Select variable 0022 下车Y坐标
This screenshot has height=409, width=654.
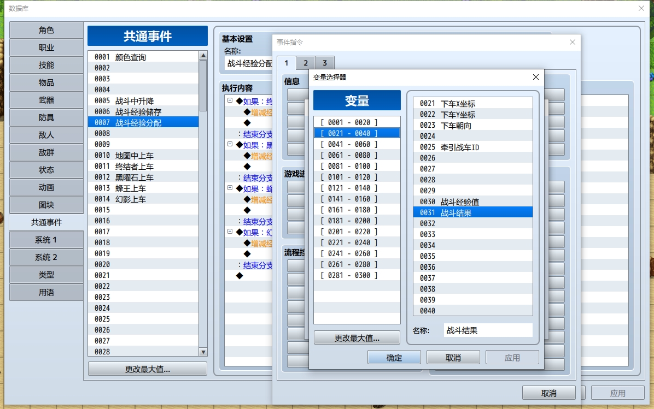[x=473, y=114]
